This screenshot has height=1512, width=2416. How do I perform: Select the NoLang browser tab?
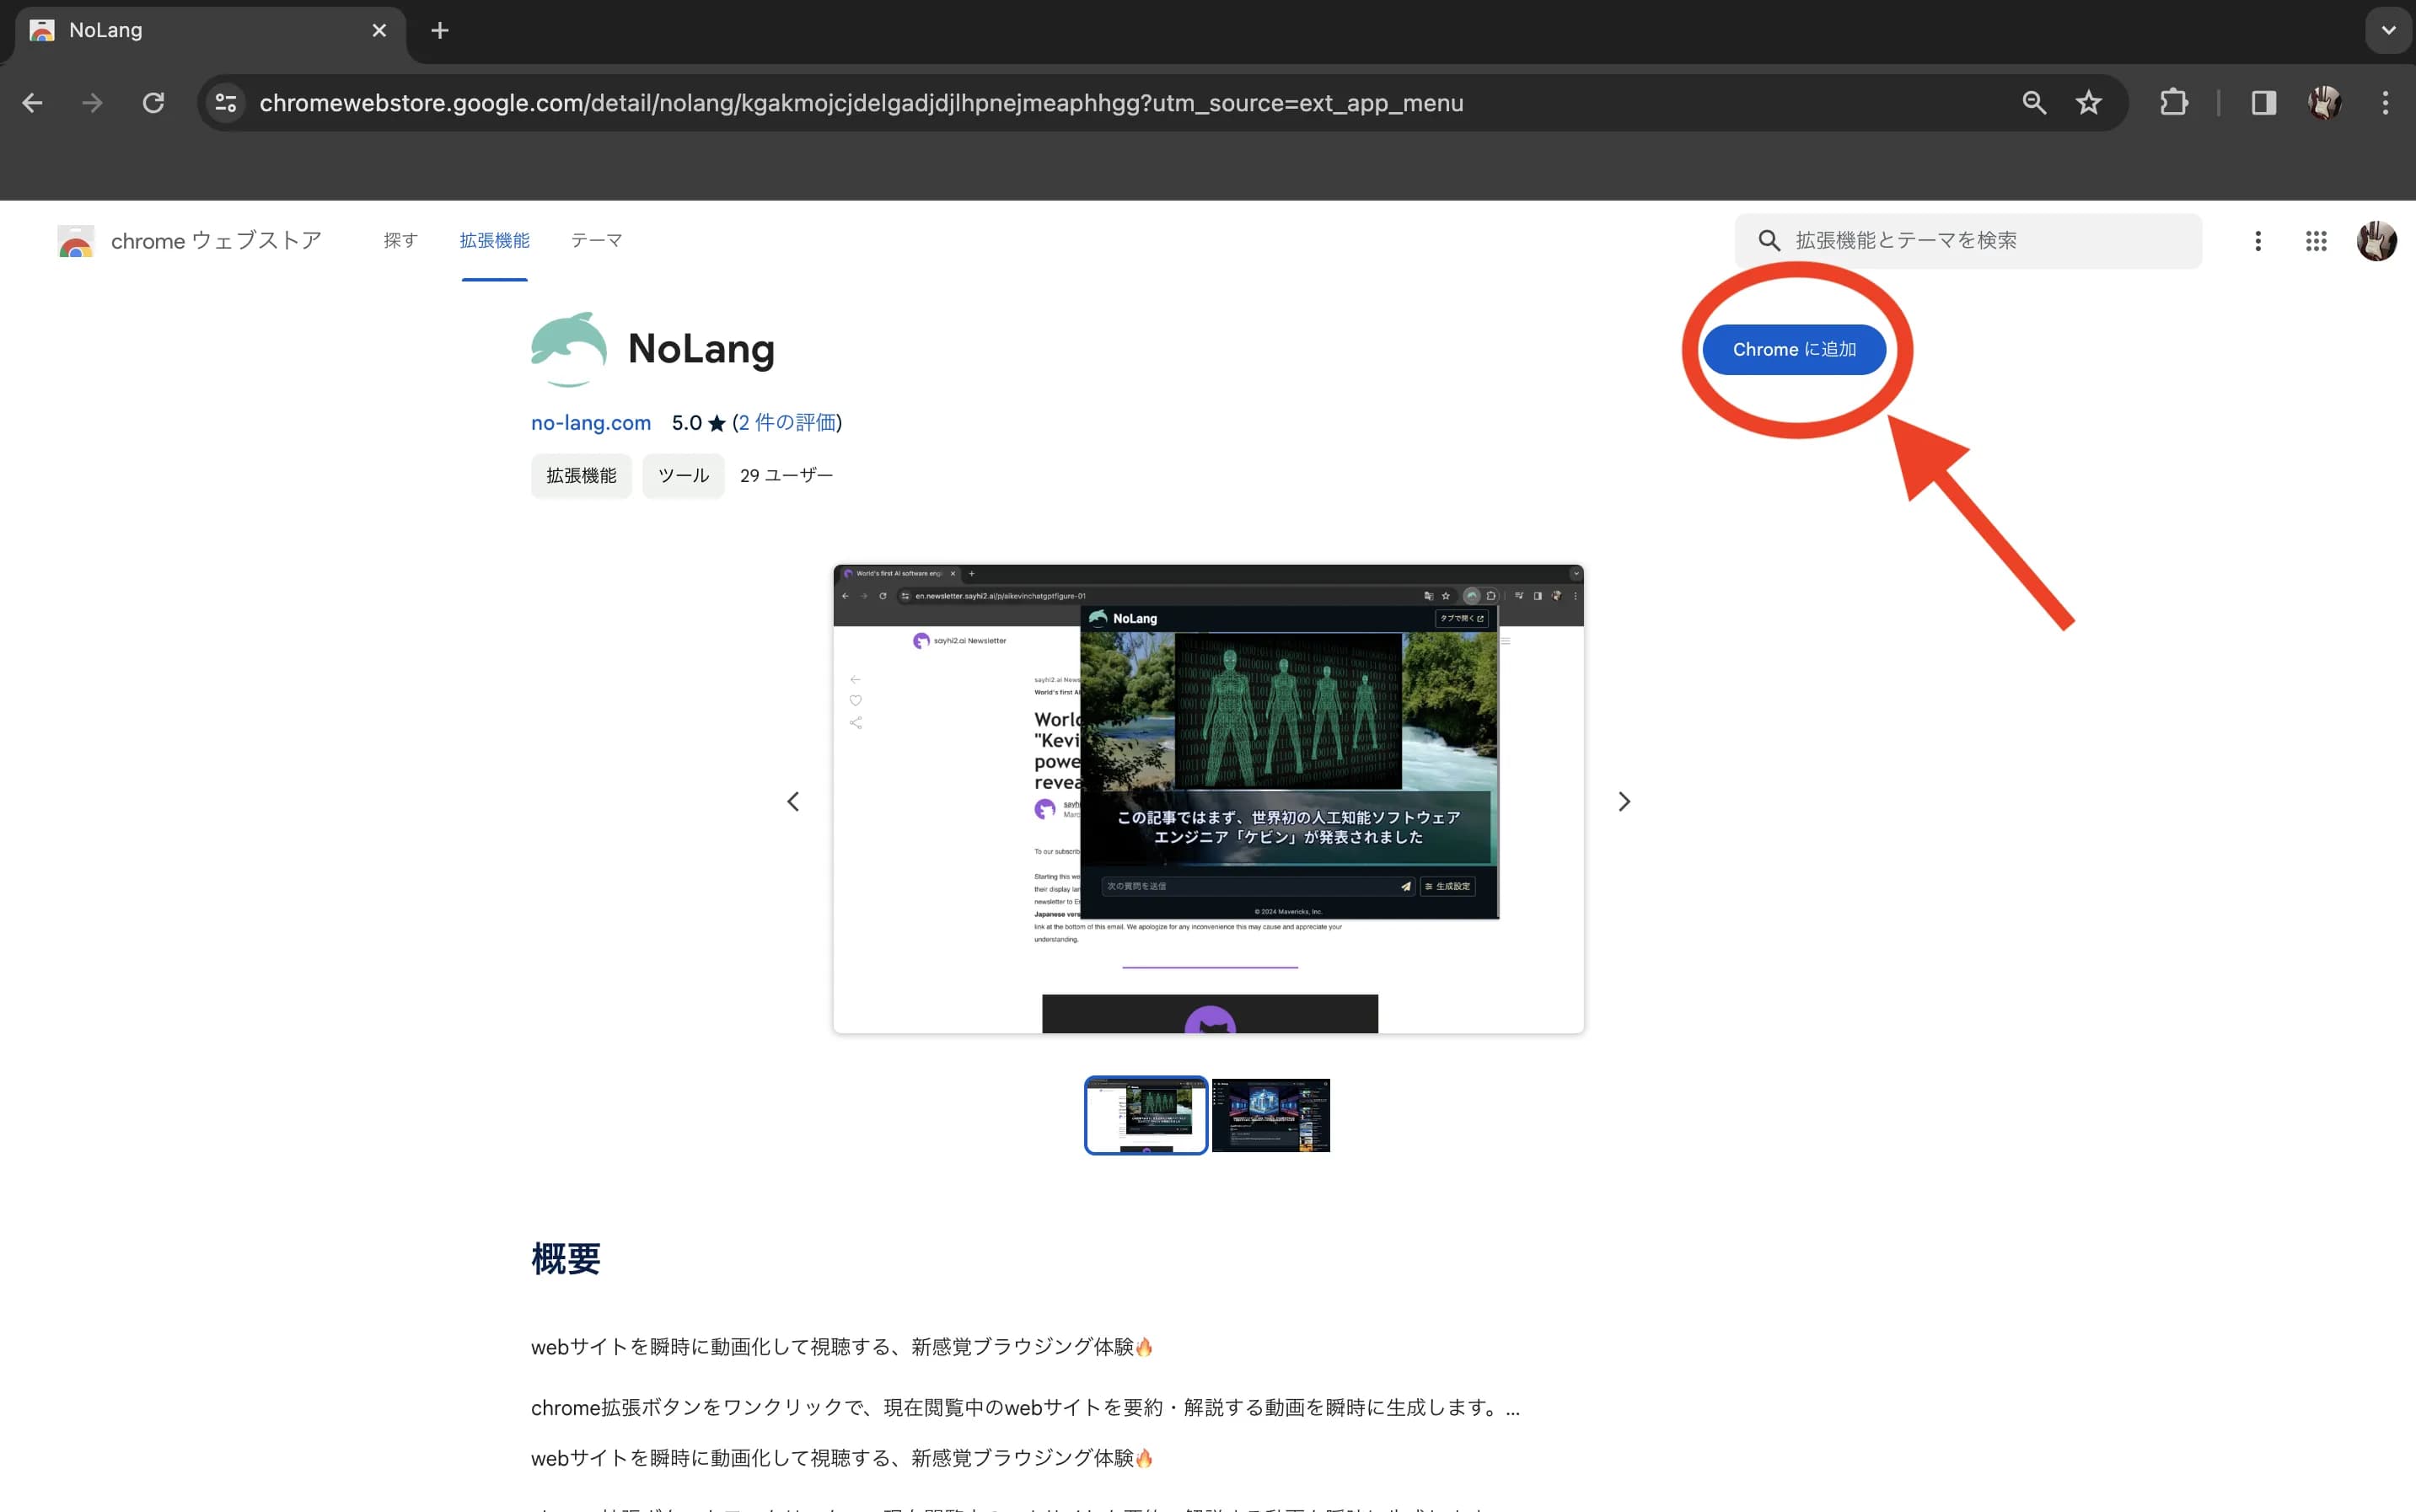coord(210,31)
